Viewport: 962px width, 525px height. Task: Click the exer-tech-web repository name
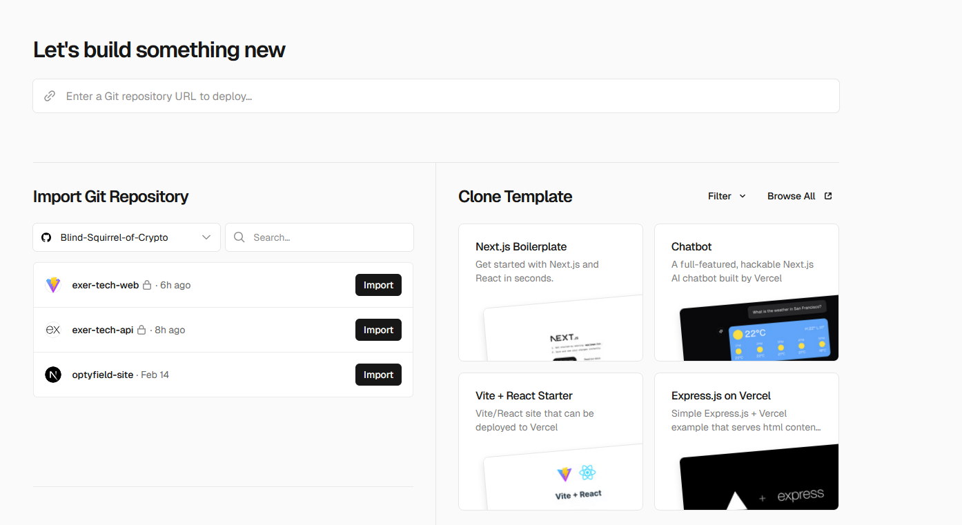106,285
